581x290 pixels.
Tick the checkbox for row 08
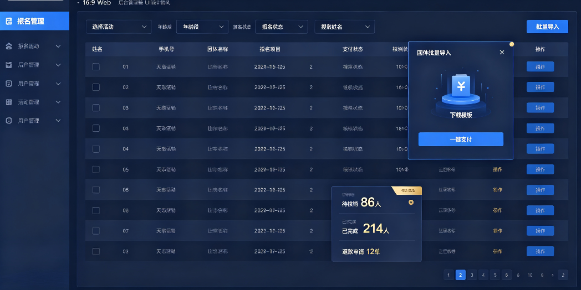pos(96,210)
